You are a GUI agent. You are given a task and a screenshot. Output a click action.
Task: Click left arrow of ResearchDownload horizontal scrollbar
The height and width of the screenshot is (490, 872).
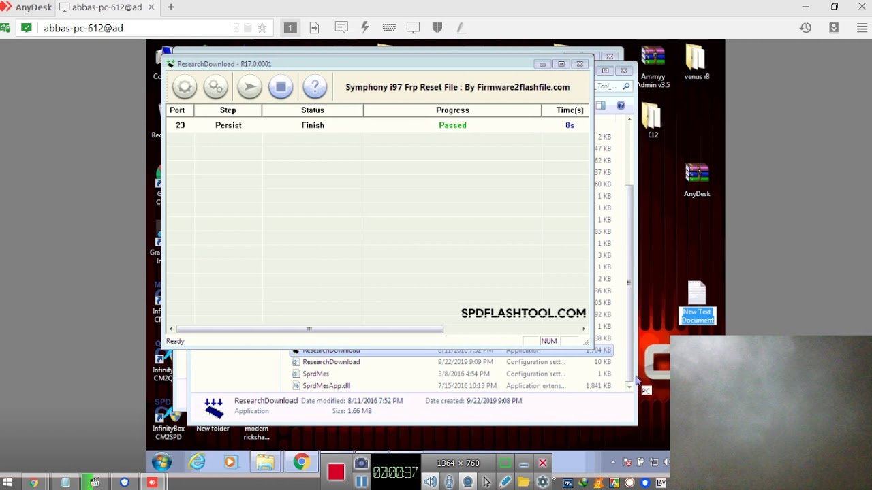point(171,329)
